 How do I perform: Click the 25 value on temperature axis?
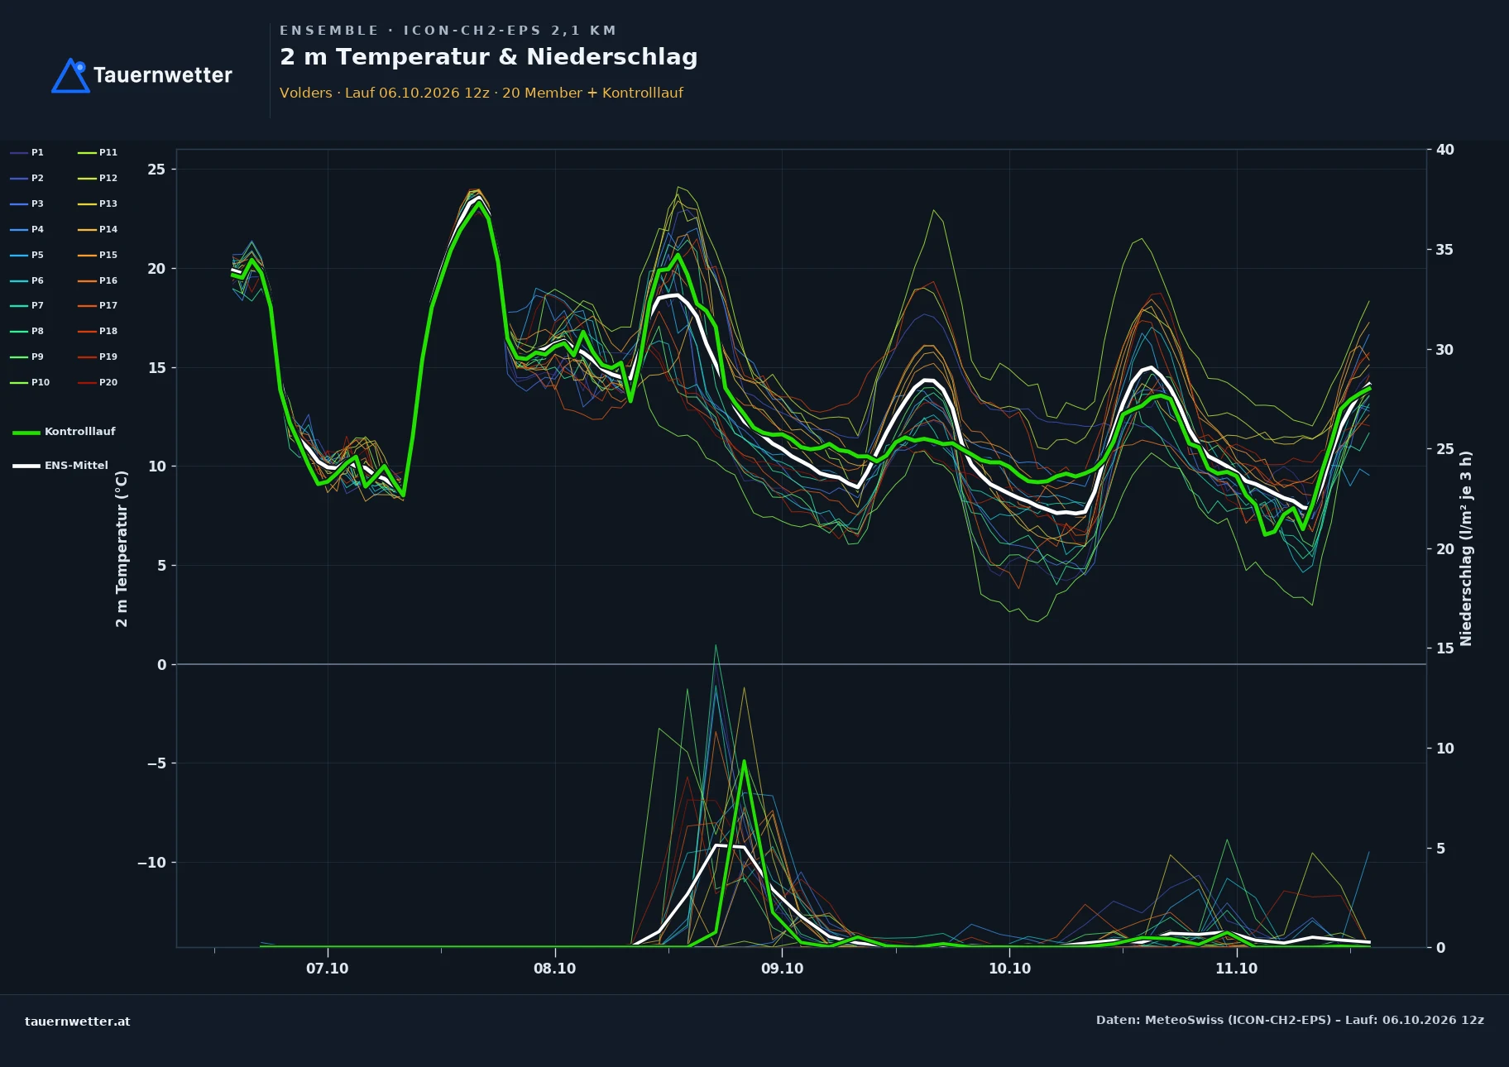pos(156,170)
